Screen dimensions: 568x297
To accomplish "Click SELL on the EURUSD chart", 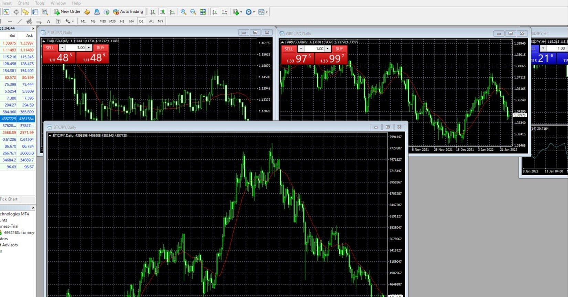I will coord(50,48).
